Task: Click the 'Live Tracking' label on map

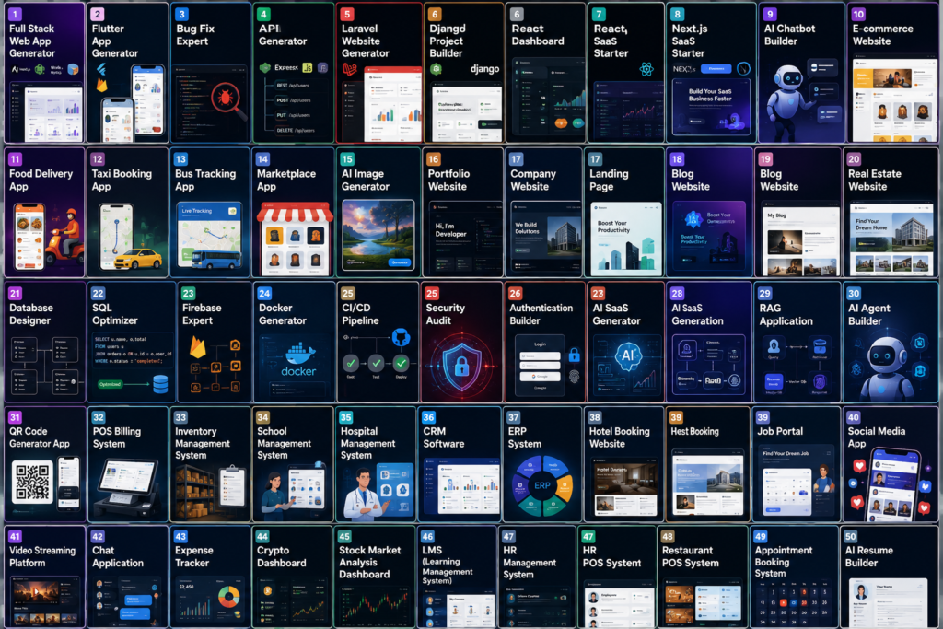Action: click(x=197, y=211)
